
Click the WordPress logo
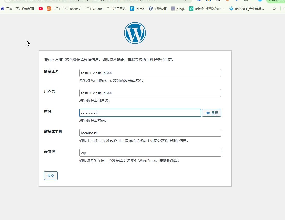point(135,33)
